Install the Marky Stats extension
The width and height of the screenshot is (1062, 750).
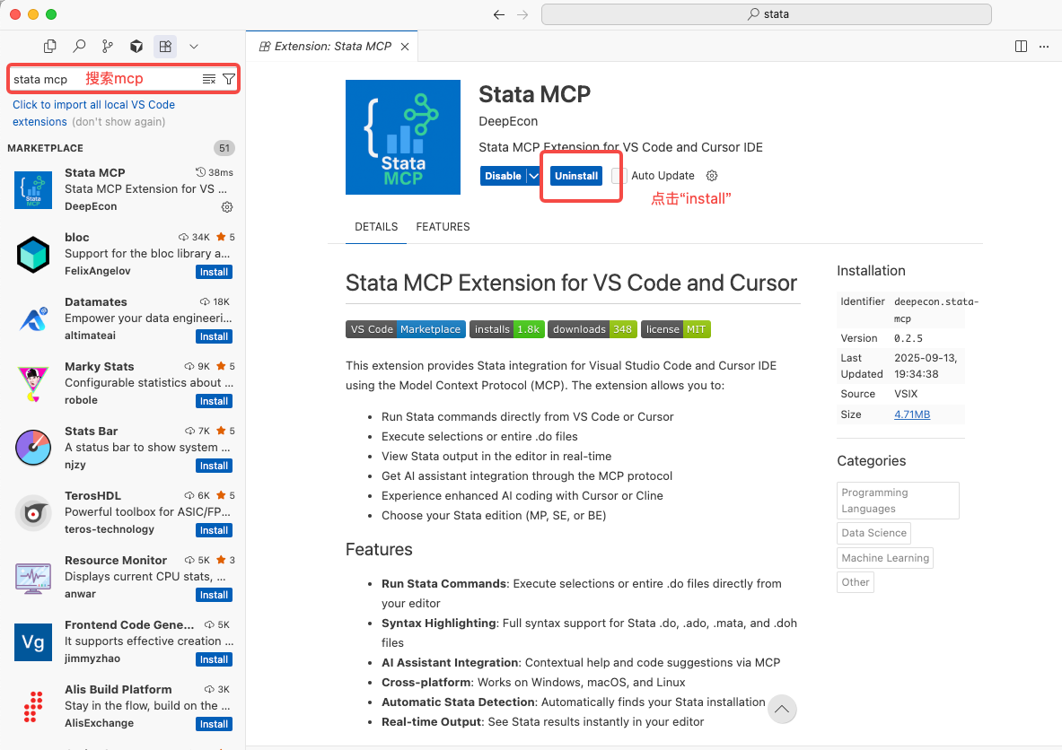pos(214,401)
